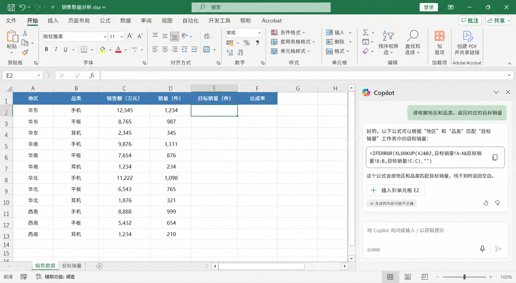Create PDF and share link via Acrobat
Image resolution: width=516 pixels, height=283 pixels.
pos(467,43)
